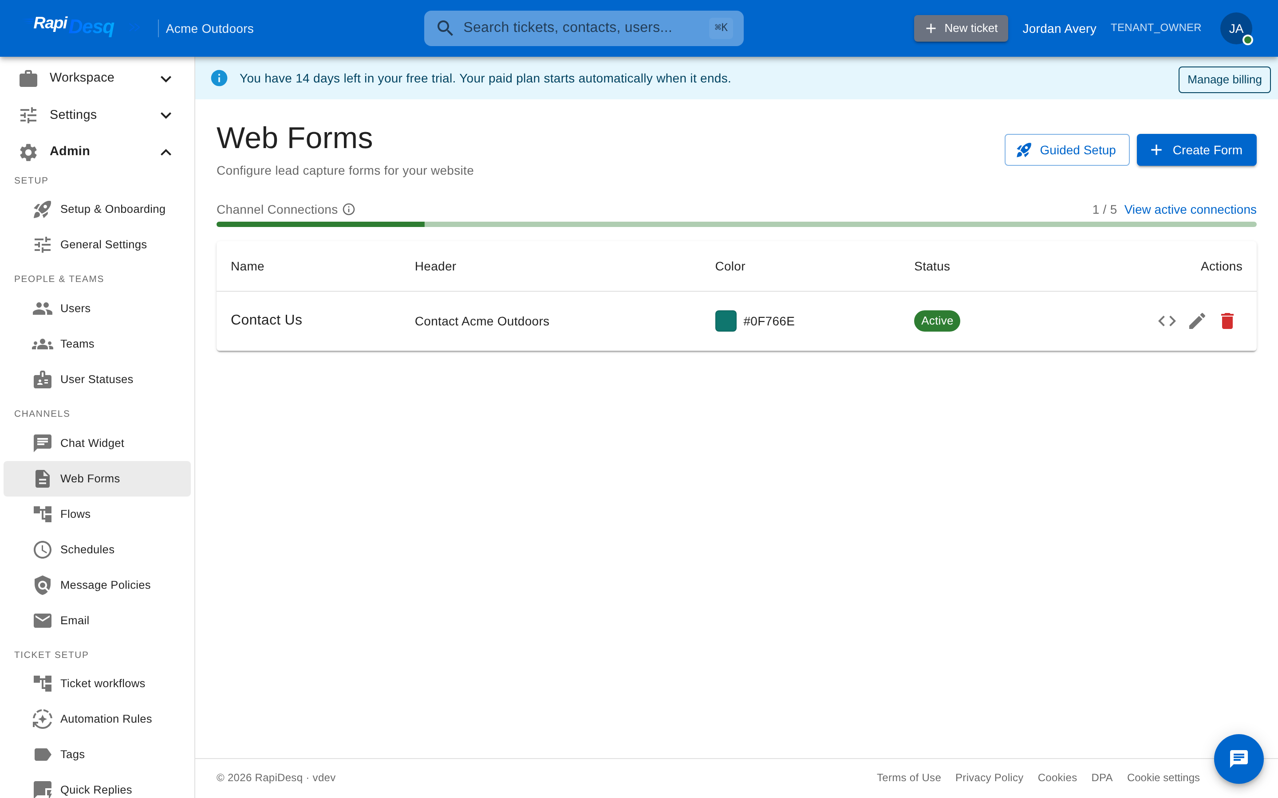Image resolution: width=1278 pixels, height=798 pixels.
Task: Click the Settings sliders icon
Action: (28, 115)
